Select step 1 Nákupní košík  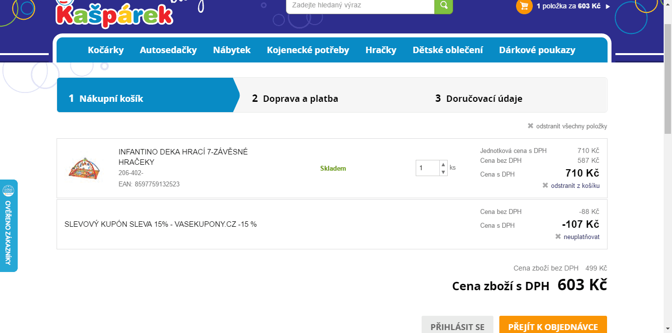click(148, 95)
